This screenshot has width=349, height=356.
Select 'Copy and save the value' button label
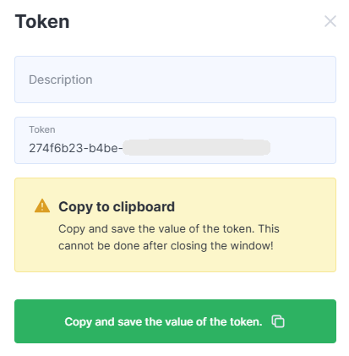point(163,321)
